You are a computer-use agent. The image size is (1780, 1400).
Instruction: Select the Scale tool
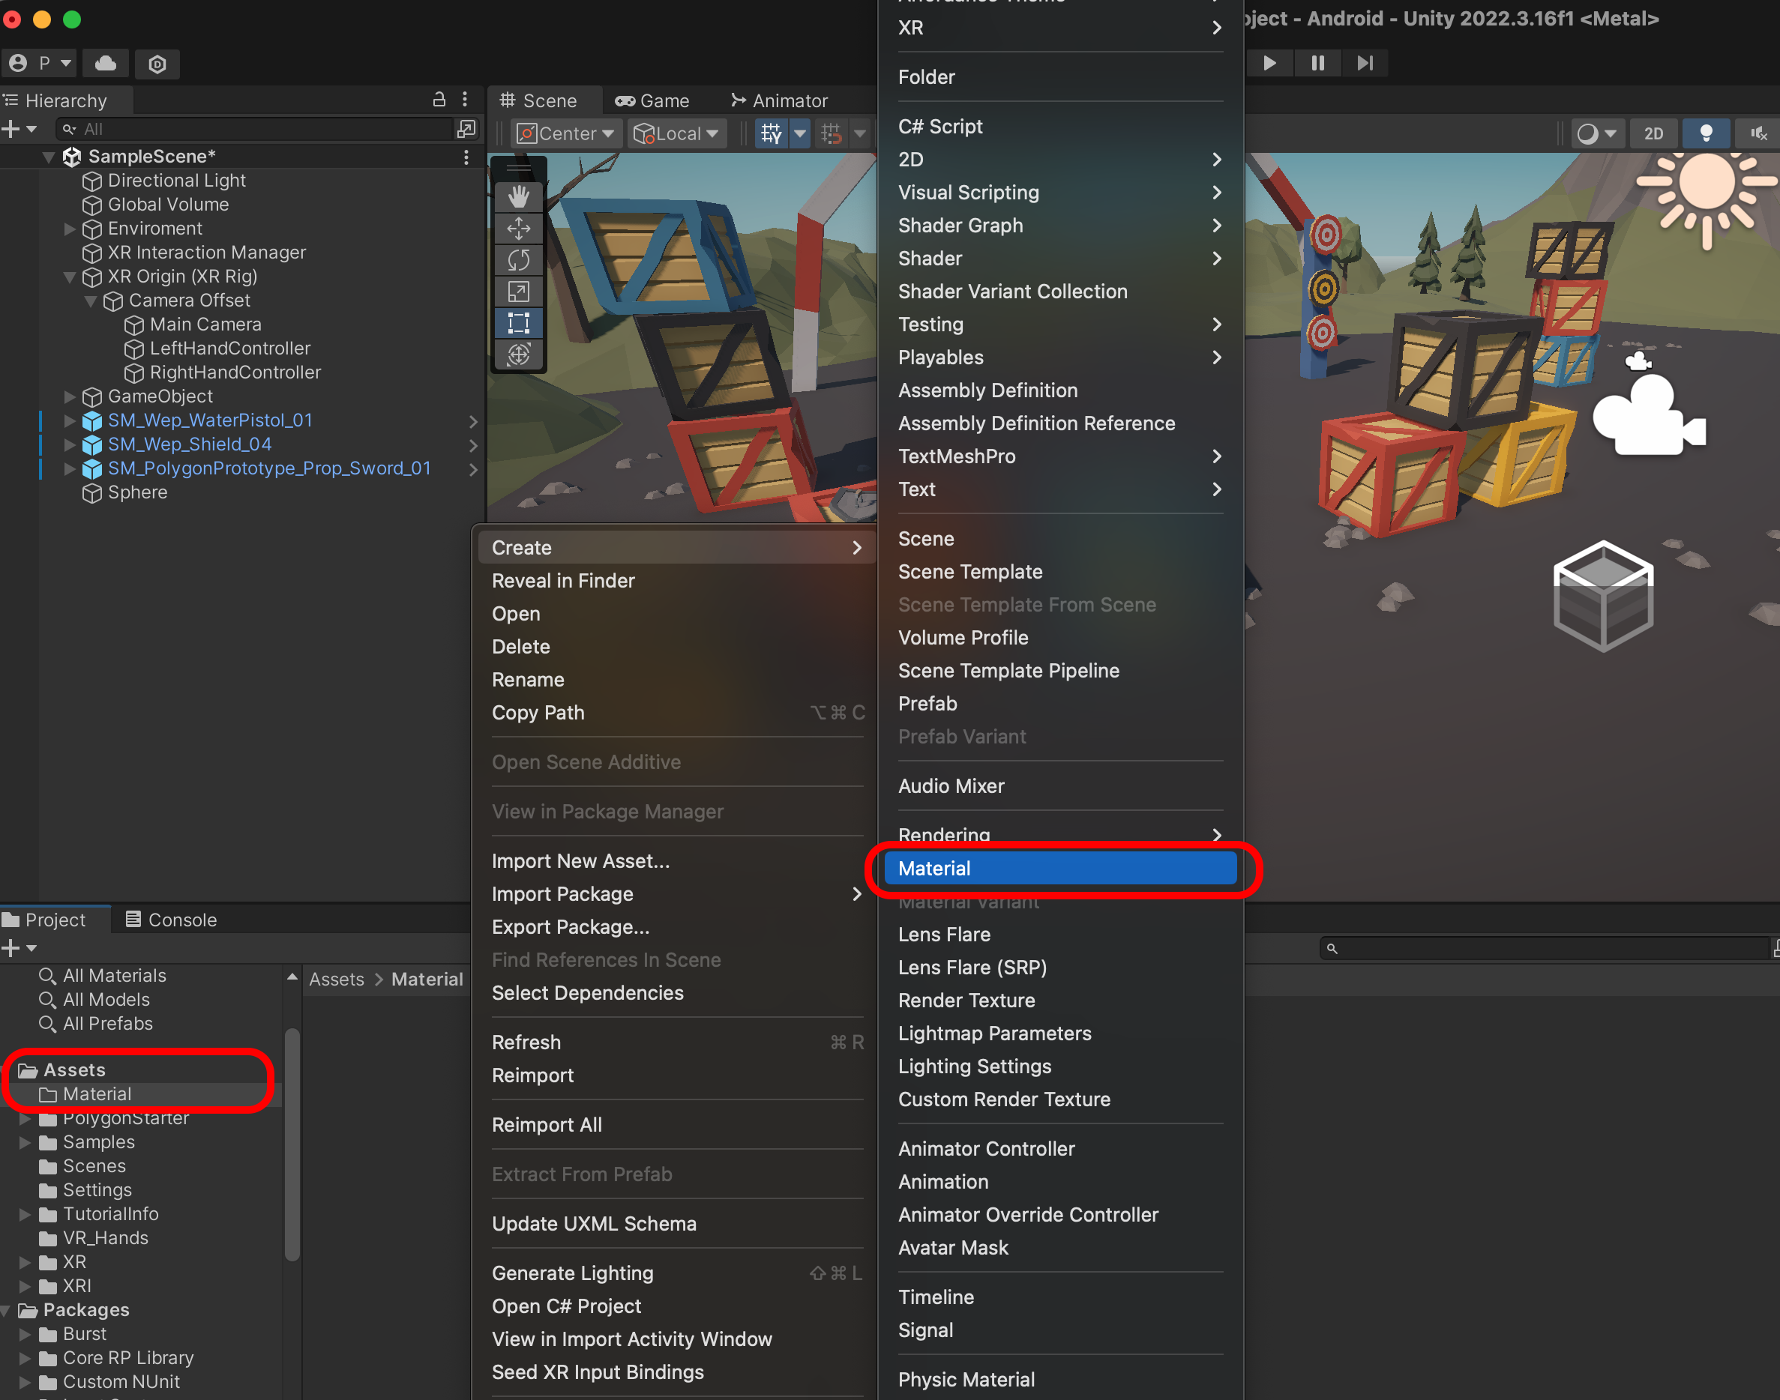coord(518,291)
